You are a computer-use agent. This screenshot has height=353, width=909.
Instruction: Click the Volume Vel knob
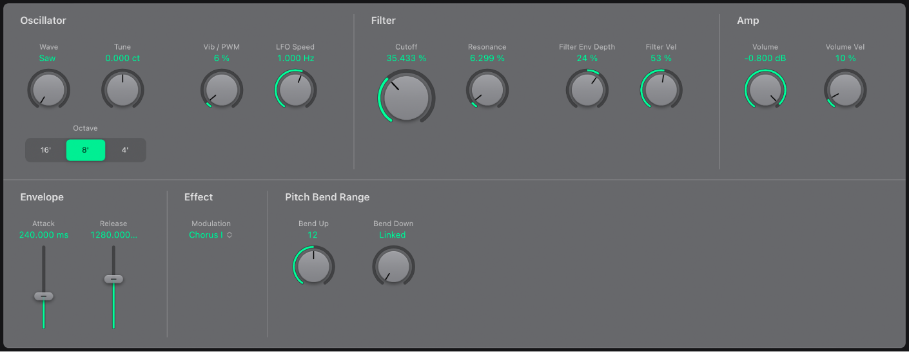point(845,89)
